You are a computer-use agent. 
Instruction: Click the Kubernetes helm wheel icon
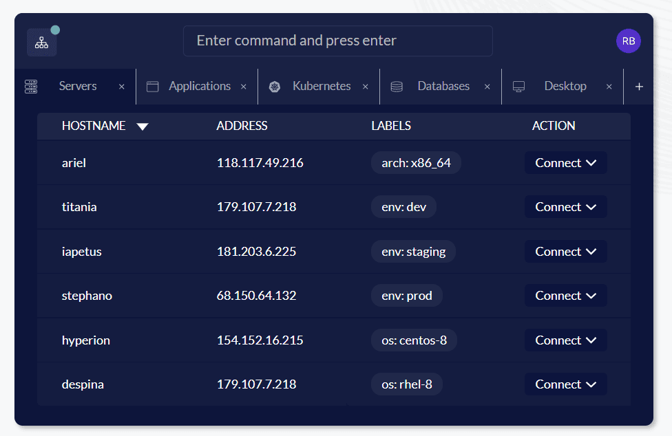pyautogui.click(x=275, y=87)
